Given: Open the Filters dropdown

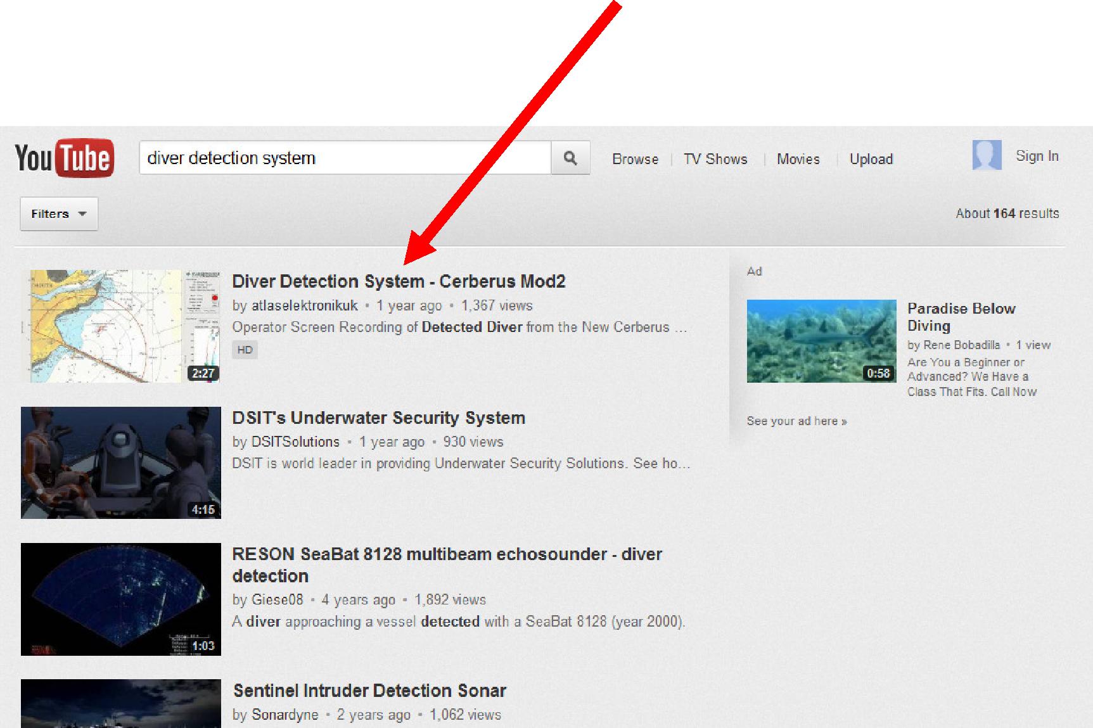Looking at the screenshot, I should pos(59,214).
